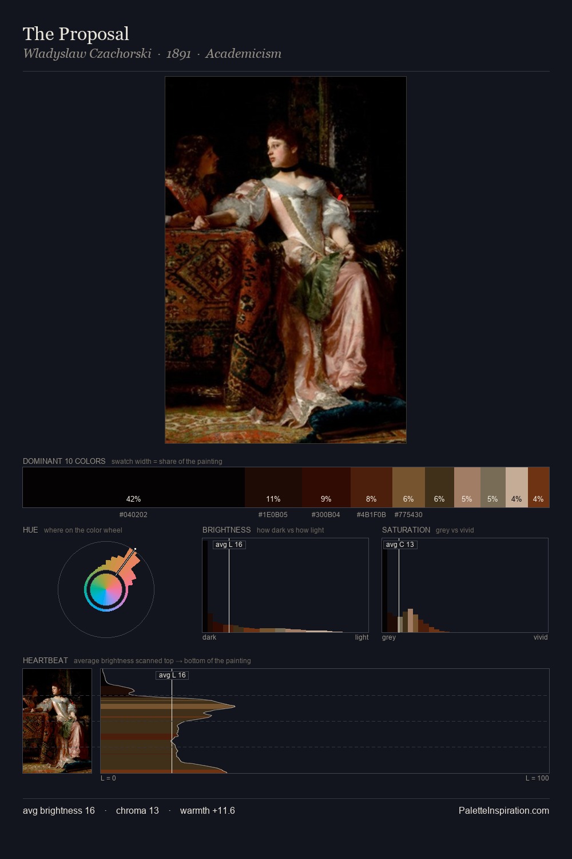
Task: Click the saturation histogram chart
Action: tap(465, 585)
